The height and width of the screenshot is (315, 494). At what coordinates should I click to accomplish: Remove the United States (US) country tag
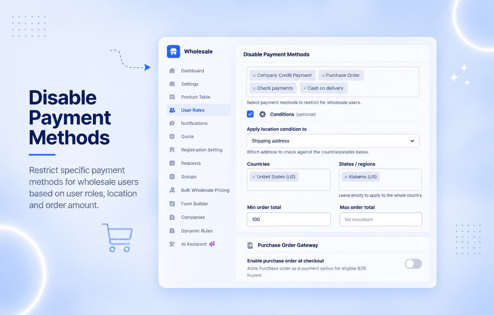pos(254,177)
